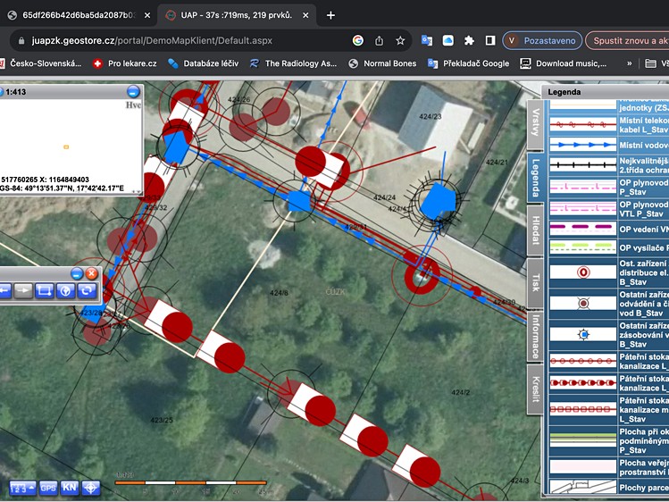Open the Hledat side tab

[535, 230]
